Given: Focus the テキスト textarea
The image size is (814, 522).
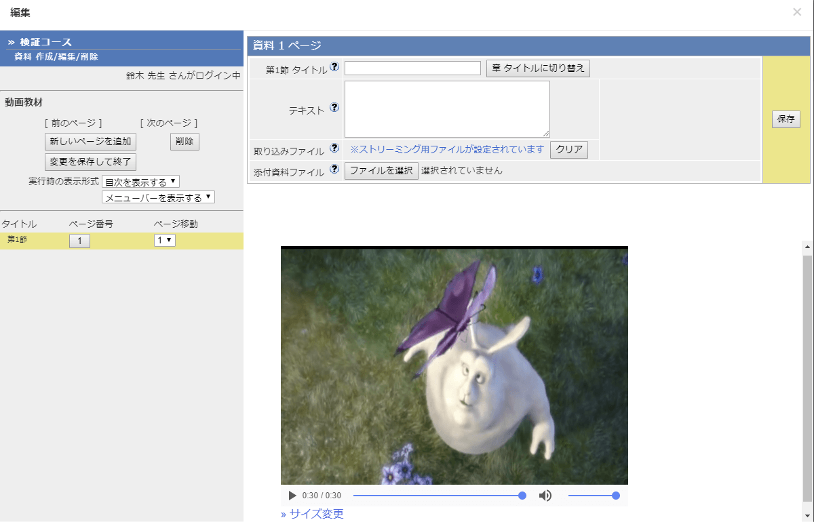Looking at the screenshot, I should click(447, 109).
